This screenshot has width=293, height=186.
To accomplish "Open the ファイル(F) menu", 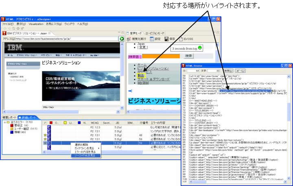I will 8,24.
